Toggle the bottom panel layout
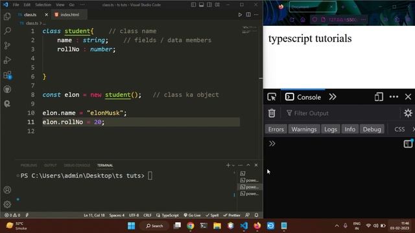 click(202, 5)
